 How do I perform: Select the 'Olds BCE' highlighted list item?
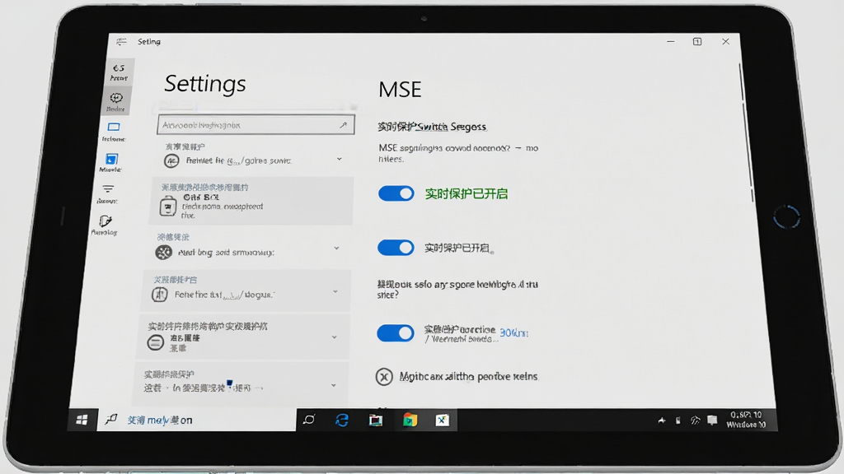pos(251,201)
